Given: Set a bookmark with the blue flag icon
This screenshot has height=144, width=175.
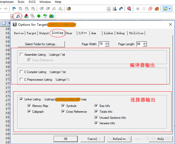Looking at the screenshot, I should [x=14, y=9].
